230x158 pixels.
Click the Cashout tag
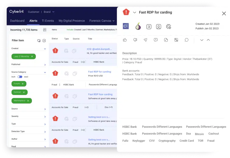click(x=214, y=133)
